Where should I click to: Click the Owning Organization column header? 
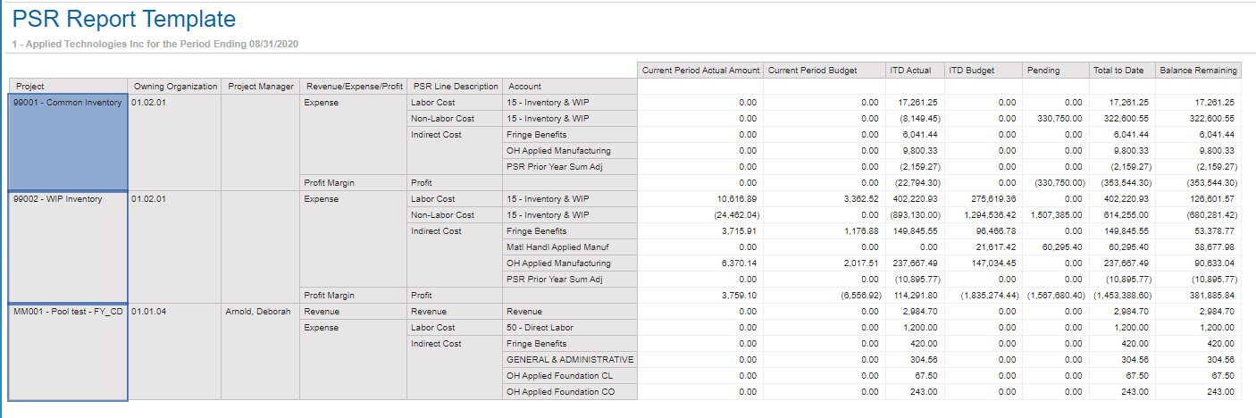click(x=175, y=87)
